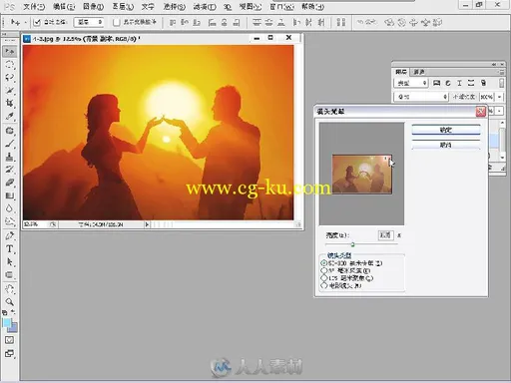The image size is (511, 383).
Task: Open the 文件 (File) menu
Action: (x=34, y=6)
